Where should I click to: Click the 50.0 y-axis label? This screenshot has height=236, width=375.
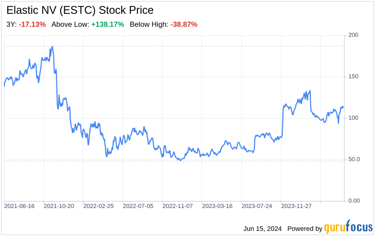click(x=353, y=159)
